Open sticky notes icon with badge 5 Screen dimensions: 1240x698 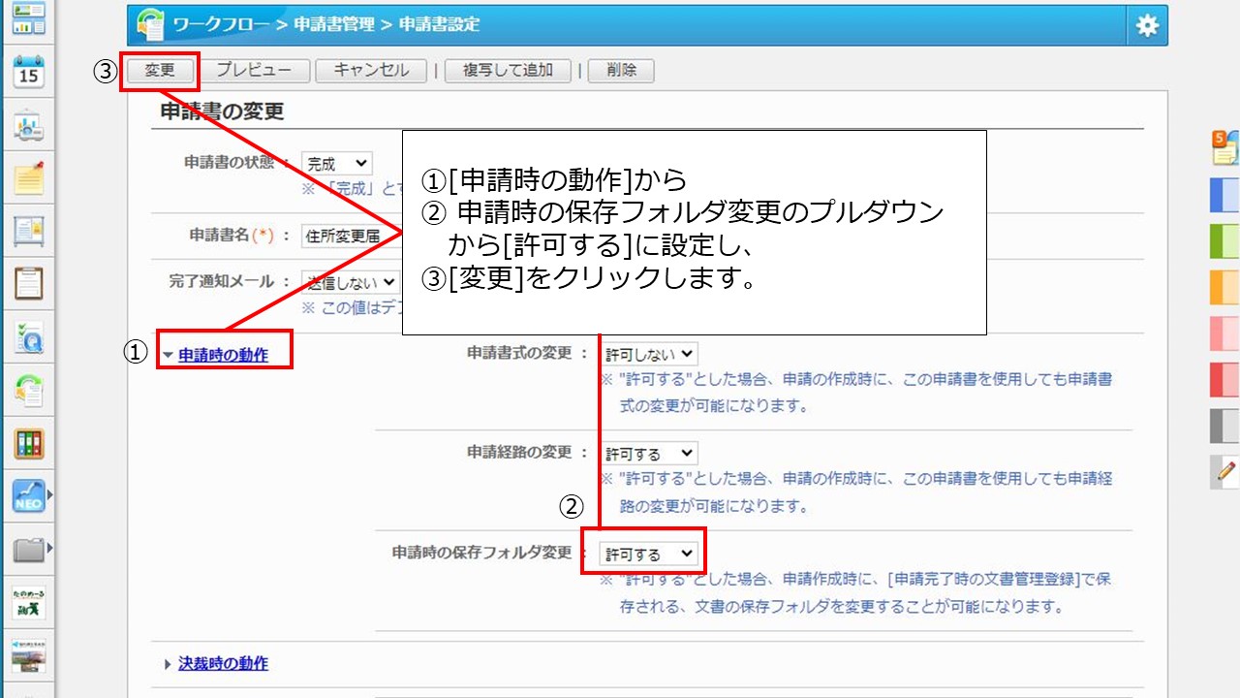1225,147
